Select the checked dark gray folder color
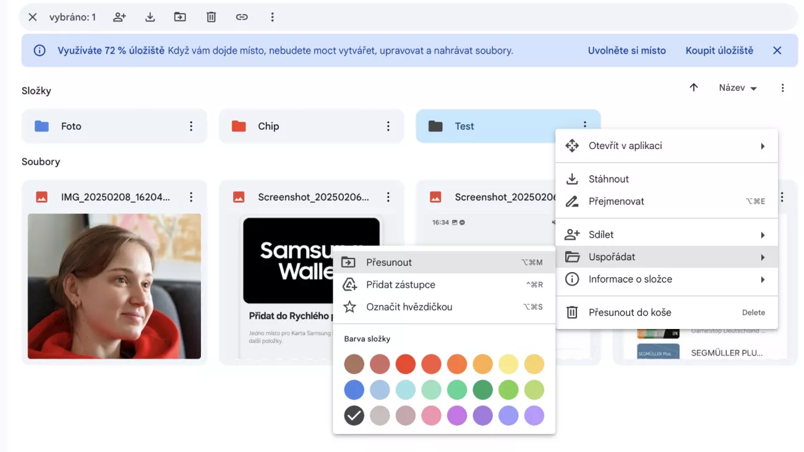This screenshot has width=804, height=452. point(354,416)
